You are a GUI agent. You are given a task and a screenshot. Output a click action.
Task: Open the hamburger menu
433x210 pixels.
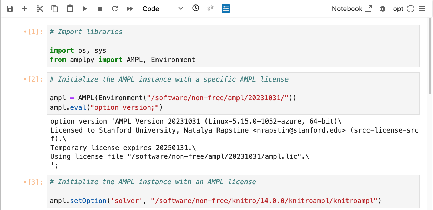click(x=422, y=9)
